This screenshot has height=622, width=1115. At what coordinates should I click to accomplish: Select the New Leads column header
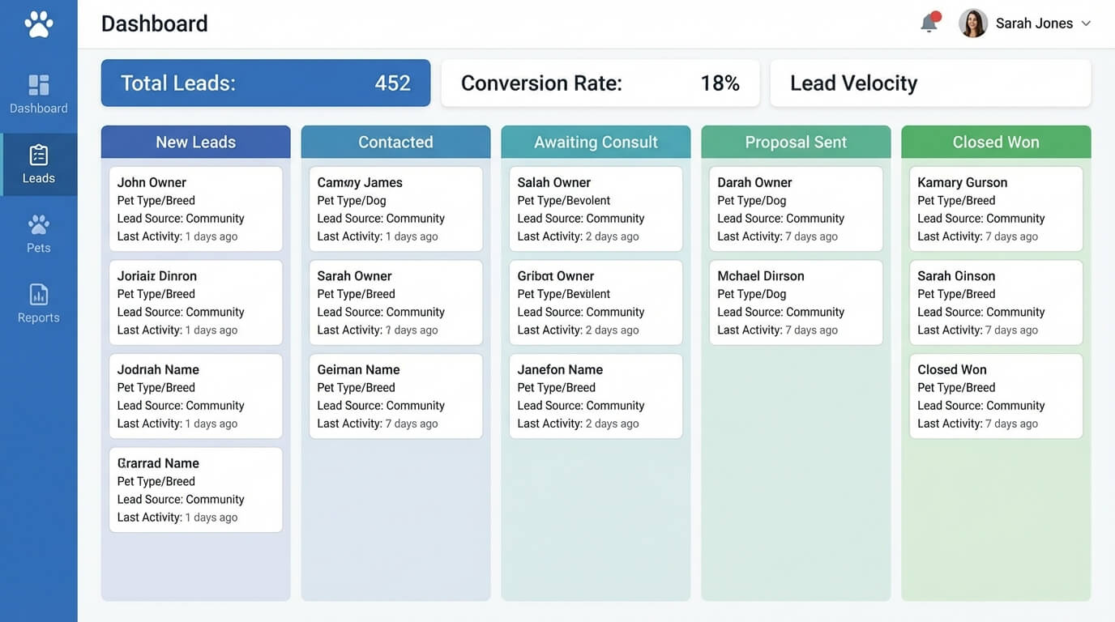pyautogui.click(x=195, y=142)
